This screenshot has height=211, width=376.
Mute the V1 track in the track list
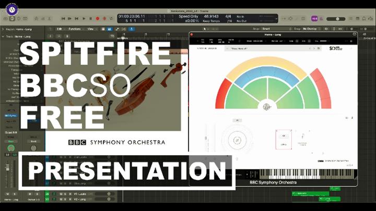[61, 194]
